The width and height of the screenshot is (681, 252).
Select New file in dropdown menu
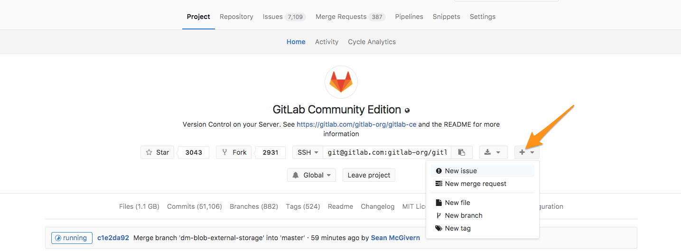click(457, 203)
